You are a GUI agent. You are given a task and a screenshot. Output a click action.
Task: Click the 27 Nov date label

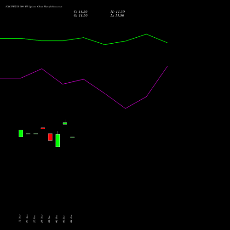coord(34,218)
